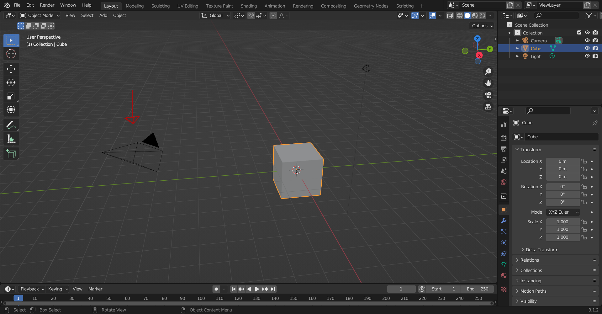Hide Camera in viewport via eye icon
The width and height of the screenshot is (602, 314).
point(587,40)
